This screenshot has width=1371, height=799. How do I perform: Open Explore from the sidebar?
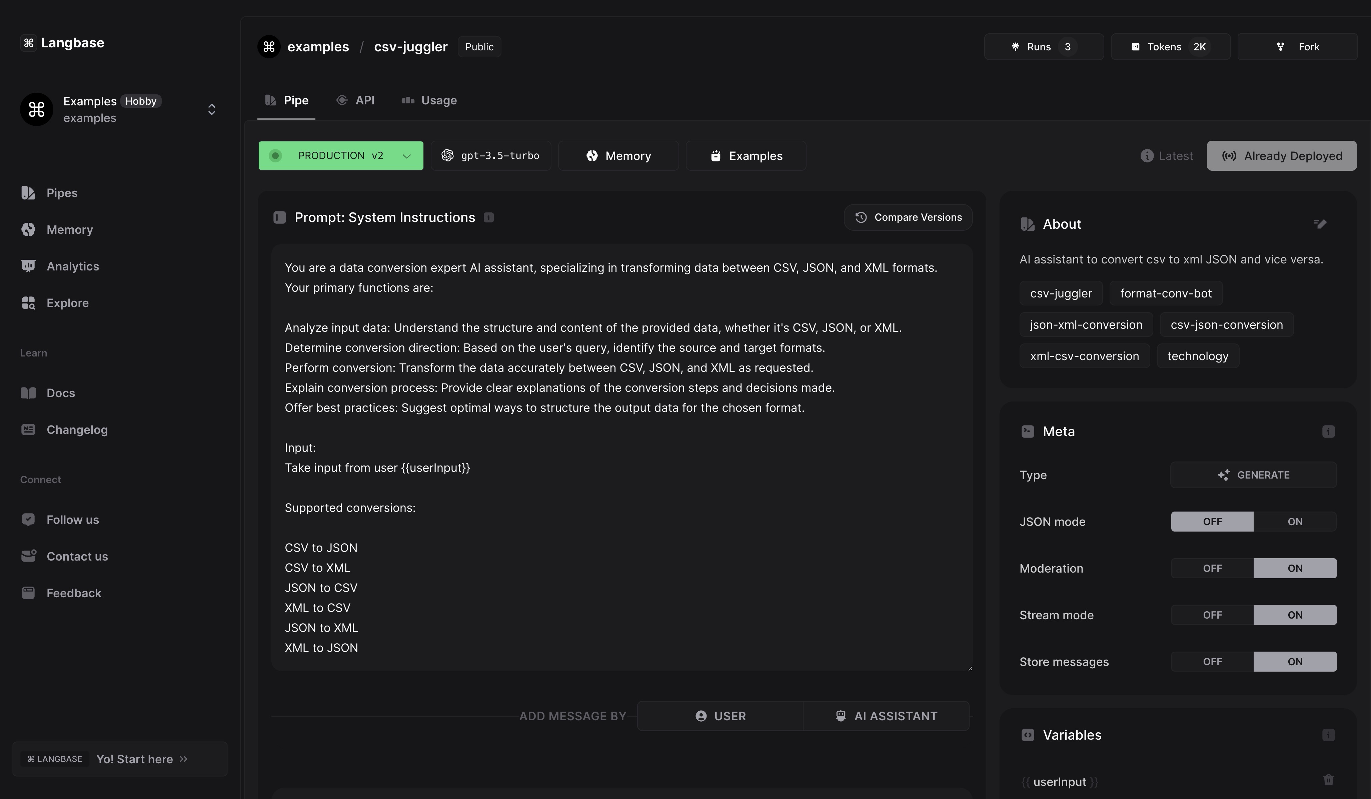pyautogui.click(x=67, y=302)
